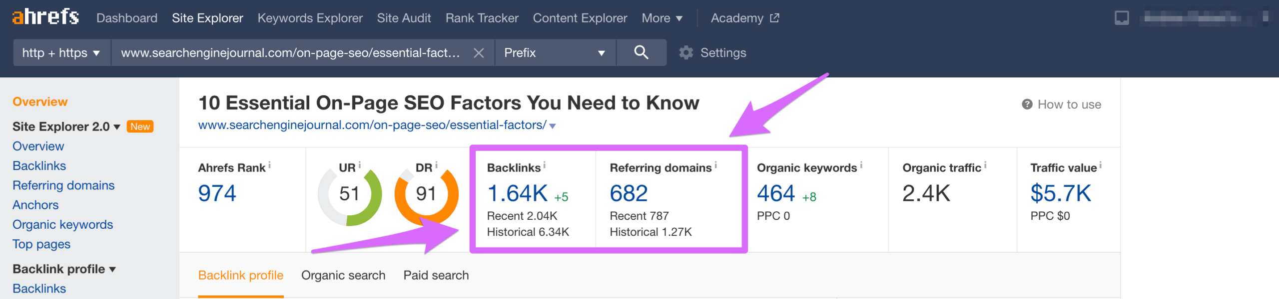Click the organic traffic value 2.4K
Screen dimensions: 1279x299
pyautogui.click(x=926, y=193)
